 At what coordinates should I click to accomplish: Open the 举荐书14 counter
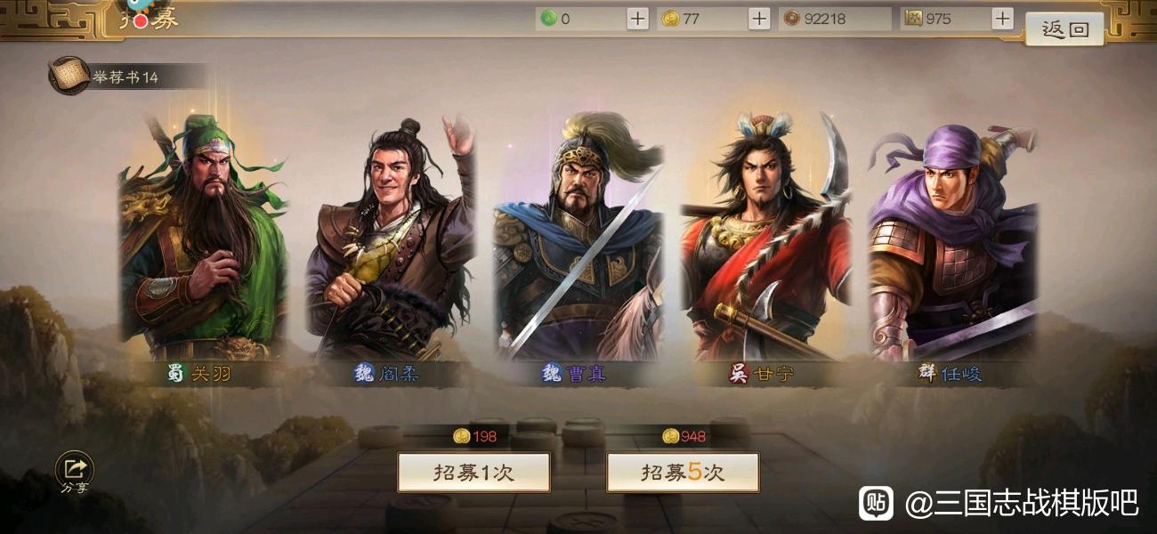point(125,77)
